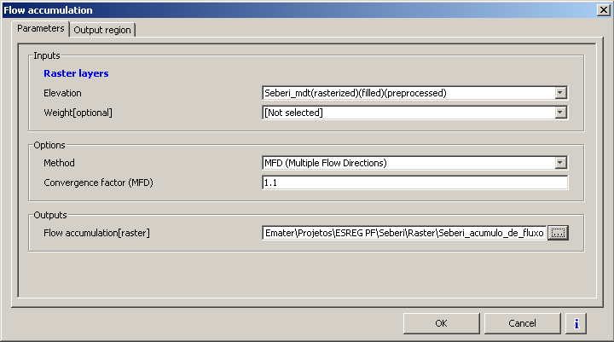Click the blue info icon button

[576, 323]
